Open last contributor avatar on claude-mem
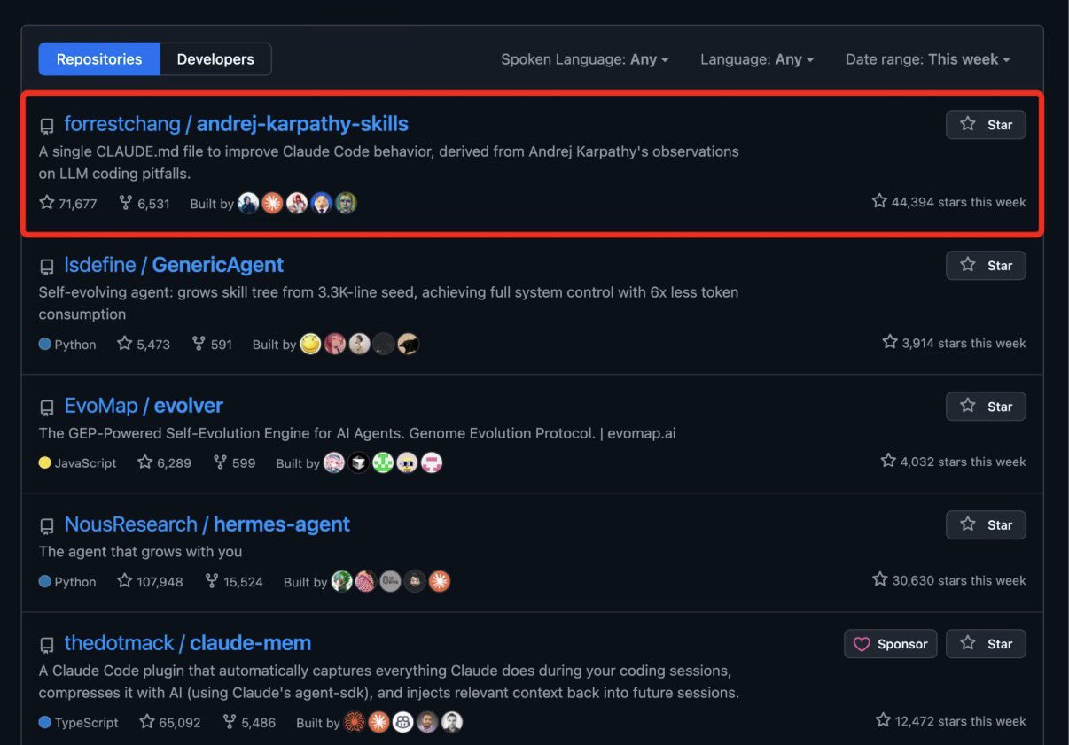This screenshot has height=745, width=1069. [452, 722]
